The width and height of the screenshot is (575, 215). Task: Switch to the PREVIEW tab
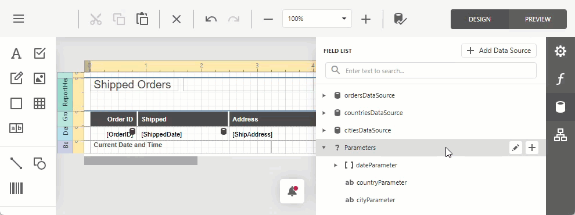pyautogui.click(x=538, y=19)
